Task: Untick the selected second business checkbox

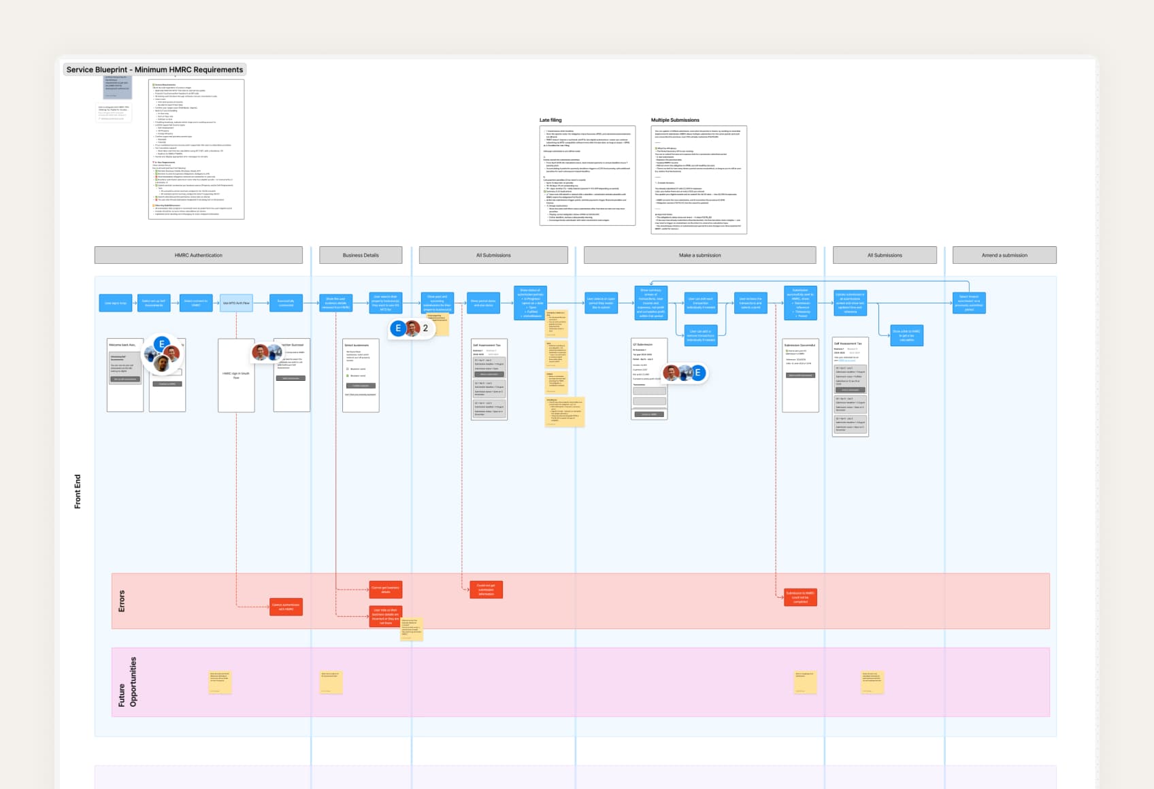Action: coord(347,375)
